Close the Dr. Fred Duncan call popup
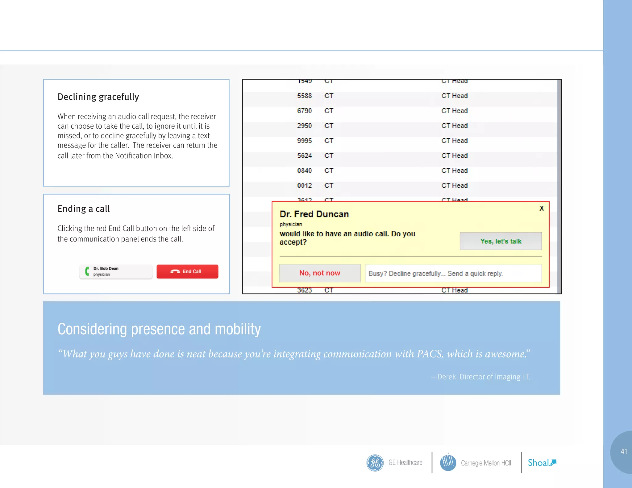This screenshot has height=488, width=632. click(x=541, y=208)
